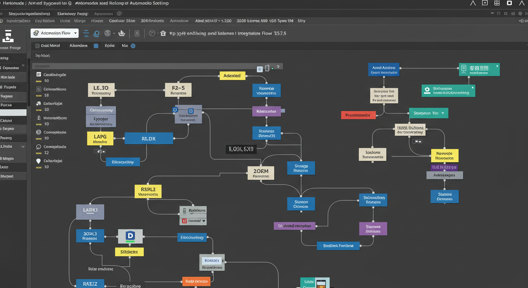
Task: Expand the upper left sidebar arrow
Action: (x=23, y=66)
